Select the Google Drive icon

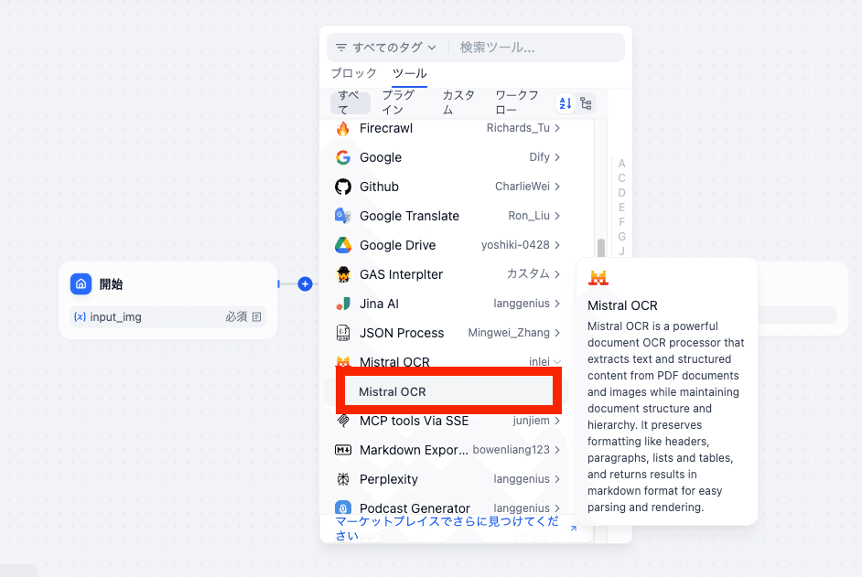pyautogui.click(x=342, y=245)
